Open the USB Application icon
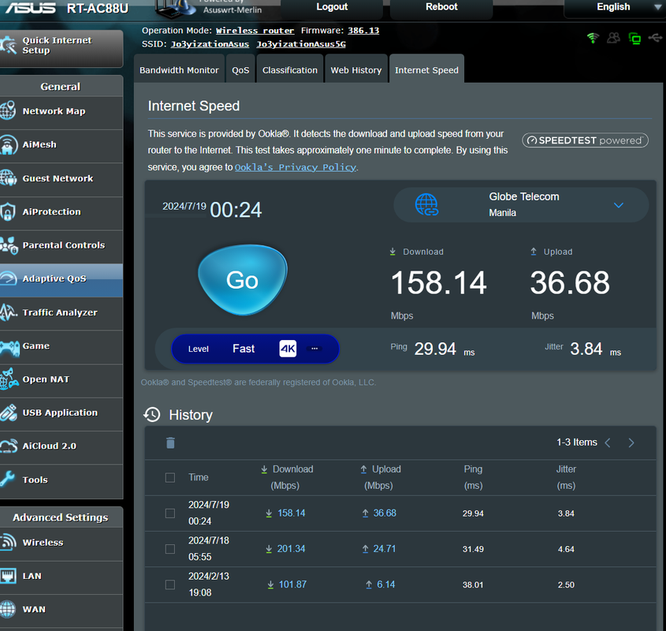Viewport: 666px width, 631px height. [8, 413]
